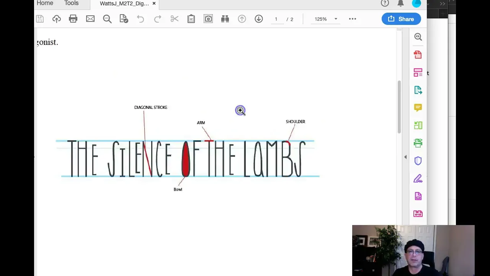Image resolution: width=490 pixels, height=276 pixels.
Task: Open the search tools magnifier in right pane
Action: tap(418, 37)
